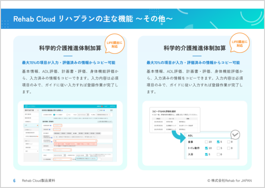Image resolution: width=265 pixels, height=188 pixels.
Task: Click the 入浴 row label
Action: click(190, 154)
